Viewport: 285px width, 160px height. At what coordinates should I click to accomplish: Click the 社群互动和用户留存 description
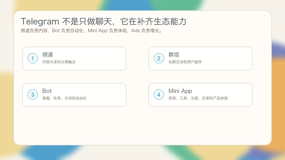click(185, 62)
